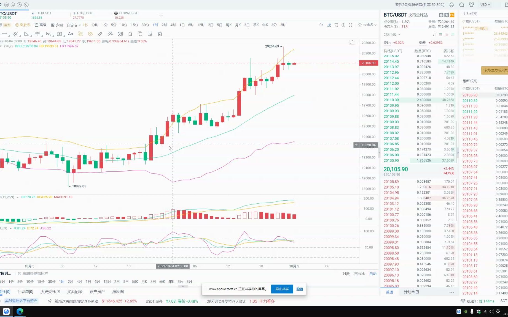Click the star favorite icon for BTC/USDT

tap(447, 15)
